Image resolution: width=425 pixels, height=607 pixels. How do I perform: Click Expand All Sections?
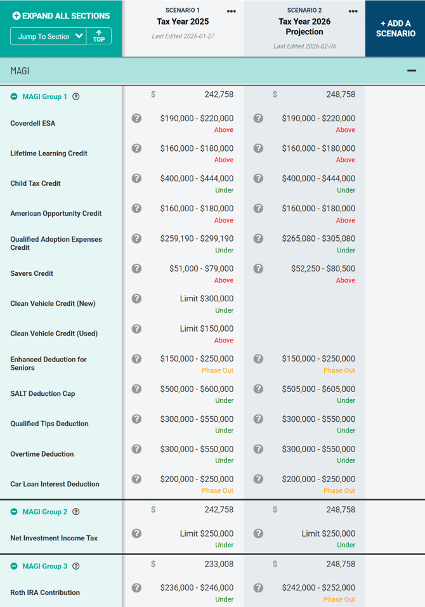61,16
